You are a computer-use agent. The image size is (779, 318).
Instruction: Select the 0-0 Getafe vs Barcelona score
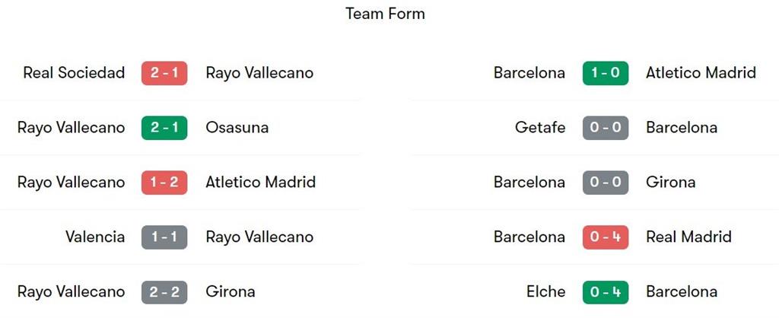[x=606, y=128]
